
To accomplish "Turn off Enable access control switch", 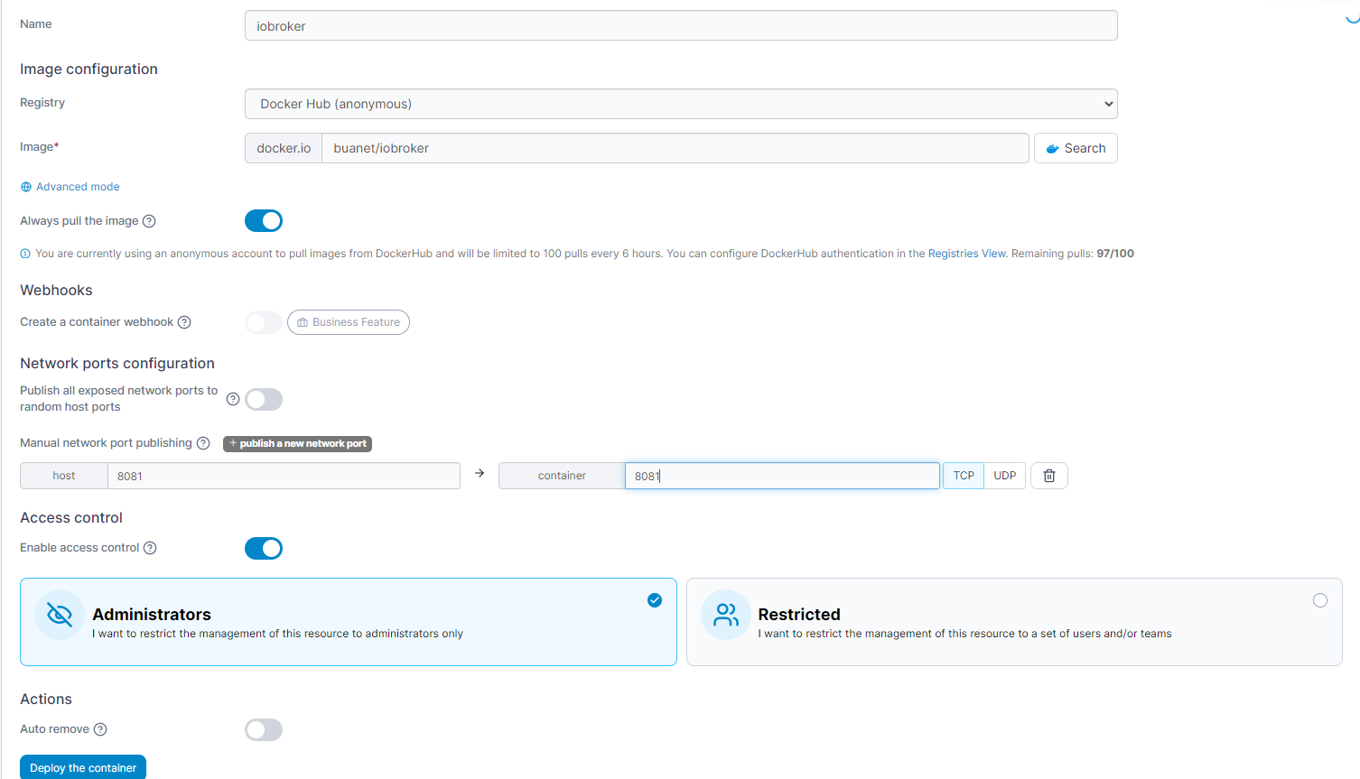I will point(264,548).
